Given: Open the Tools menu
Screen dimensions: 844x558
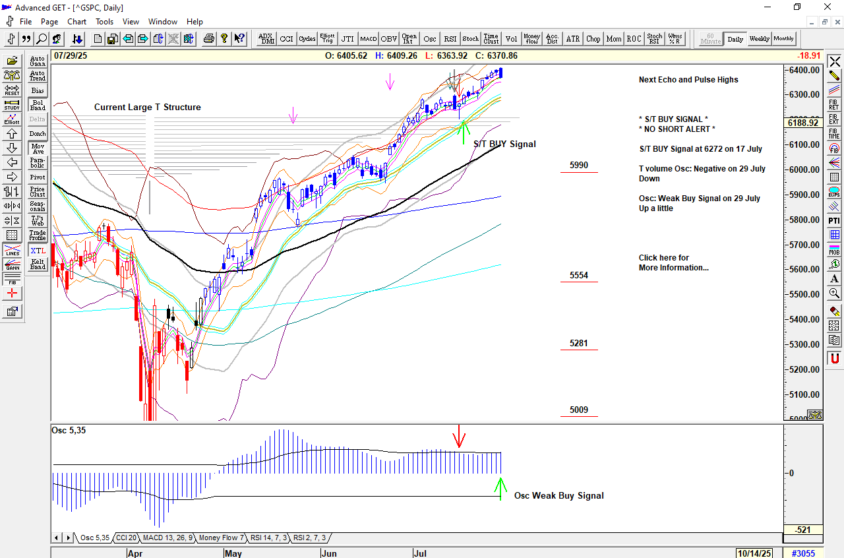Looking at the screenshot, I should [x=104, y=22].
